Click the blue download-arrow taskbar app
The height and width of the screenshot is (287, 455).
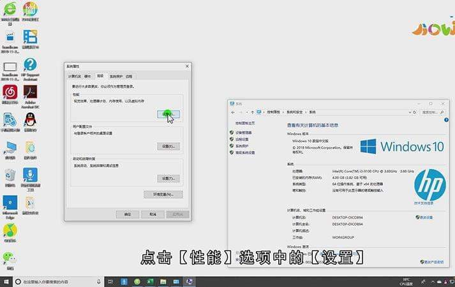coord(124,281)
